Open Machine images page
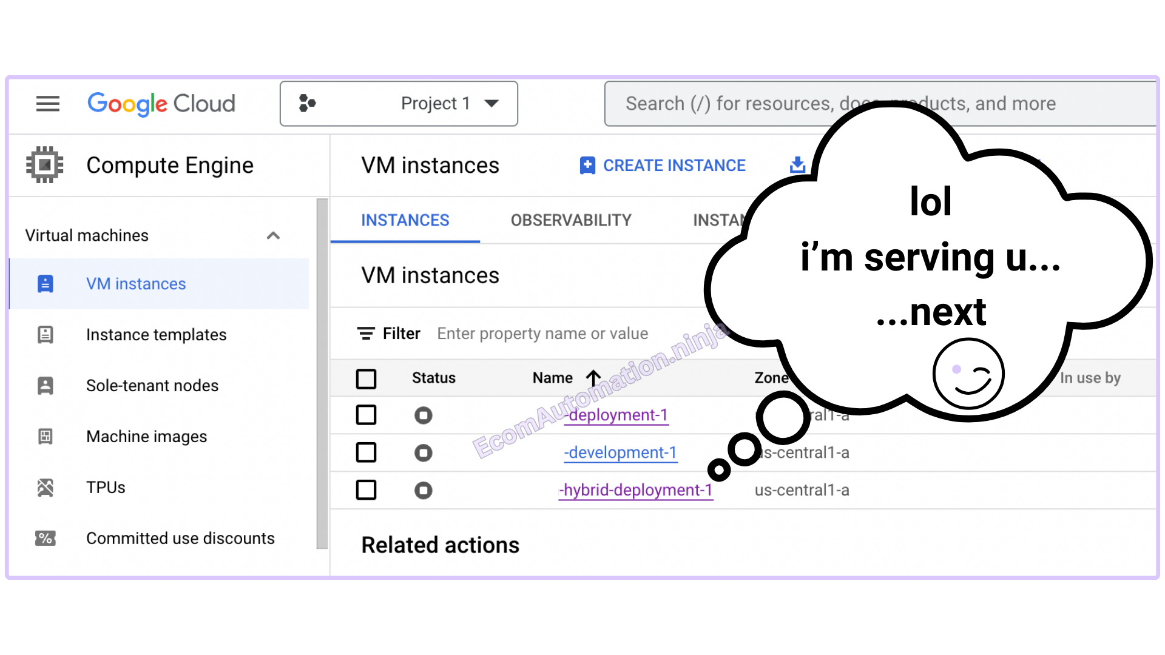The width and height of the screenshot is (1165, 655). coord(147,437)
